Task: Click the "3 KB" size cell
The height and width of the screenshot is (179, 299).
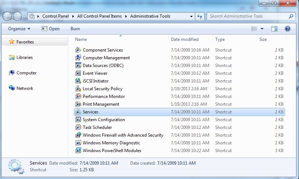Action: point(279,151)
